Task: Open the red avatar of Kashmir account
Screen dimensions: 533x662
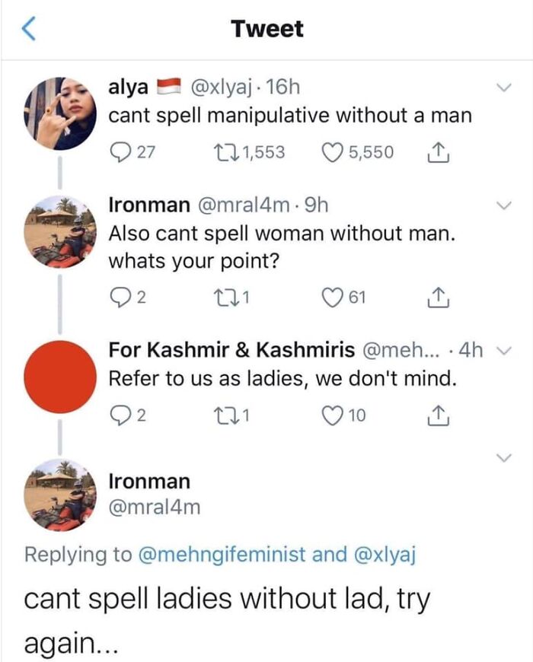Action: pyautogui.click(x=59, y=376)
